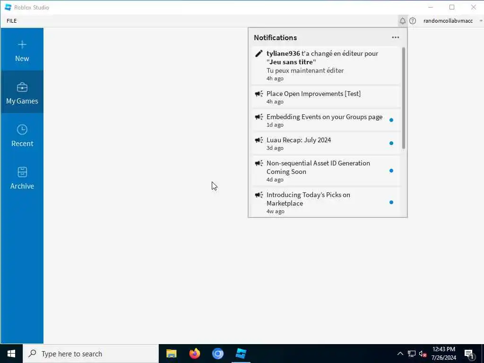This screenshot has width=484, height=363.
Task: Click megaphone icon beside Non-sequential Asset ID
Action: click(259, 163)
